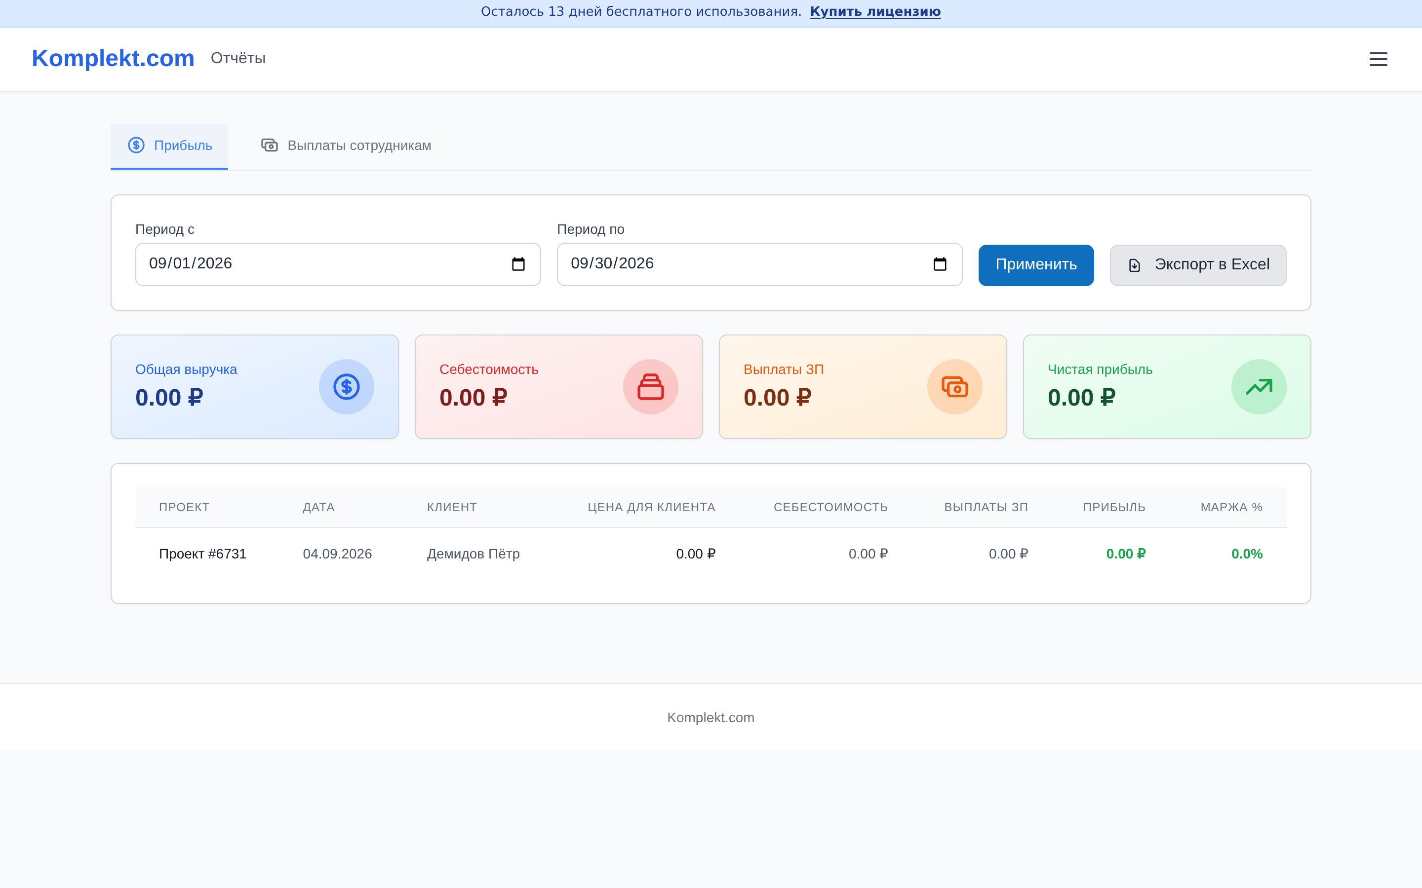Click the Общая выручка label
The width and height of the screenshot is (1422, 888).
pyautogui.click(x=186, y=370)
